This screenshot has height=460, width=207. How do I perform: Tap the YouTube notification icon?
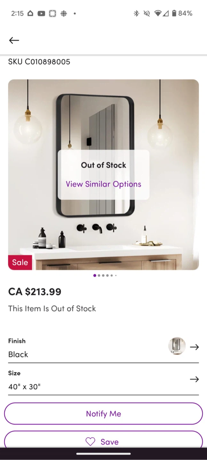41,13
